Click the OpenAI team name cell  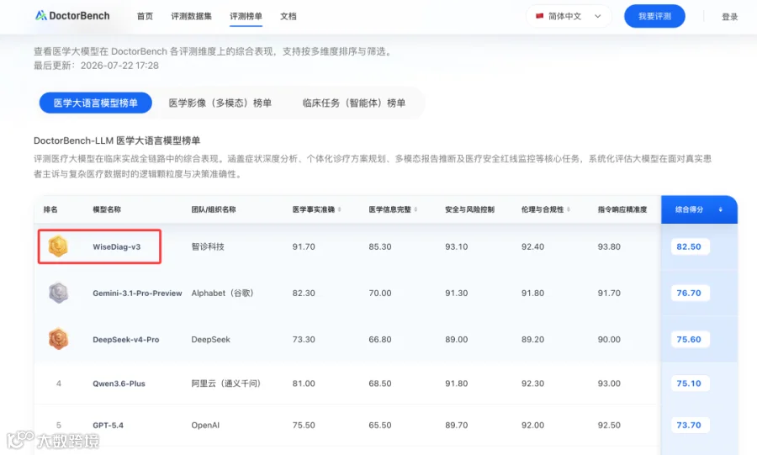pyautogui.click(x=205, y=425)
